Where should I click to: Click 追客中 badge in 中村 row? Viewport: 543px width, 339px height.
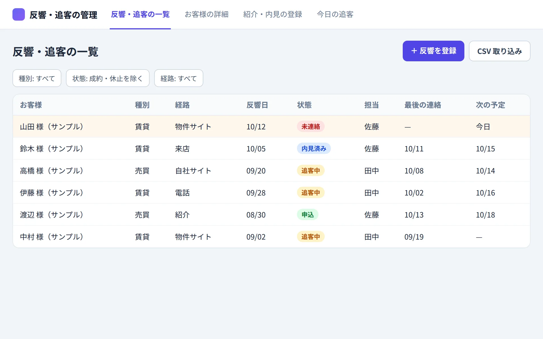click(x=311, y=237)
